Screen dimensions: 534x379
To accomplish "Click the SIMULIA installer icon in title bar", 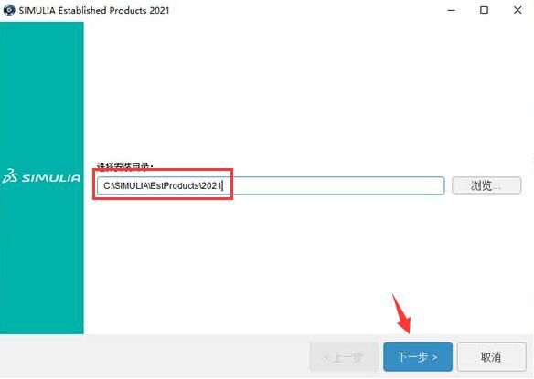I will point(9,10).
